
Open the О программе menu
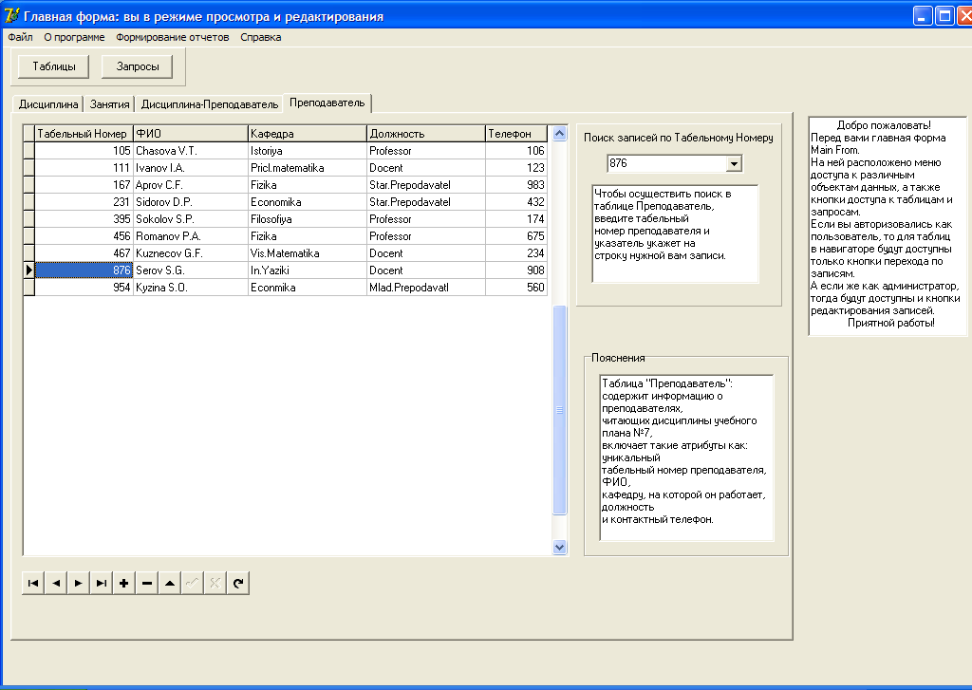74,37
